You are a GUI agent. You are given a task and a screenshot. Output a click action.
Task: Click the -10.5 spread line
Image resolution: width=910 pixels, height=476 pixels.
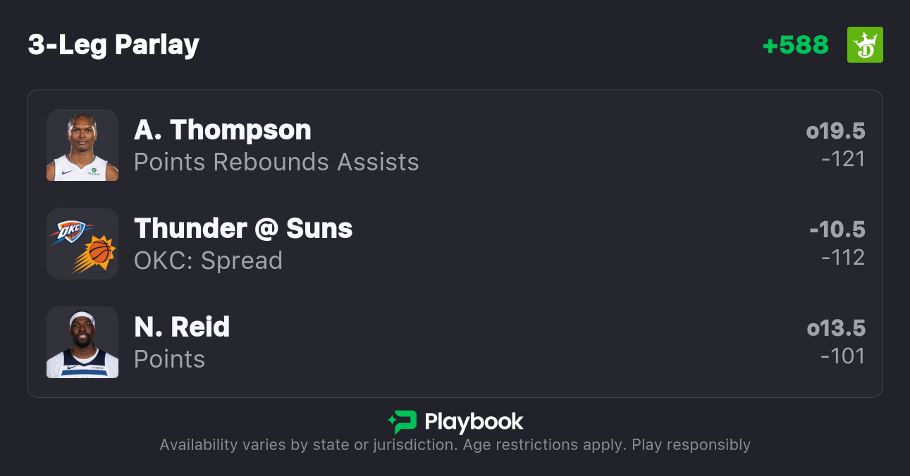[837, 230]
